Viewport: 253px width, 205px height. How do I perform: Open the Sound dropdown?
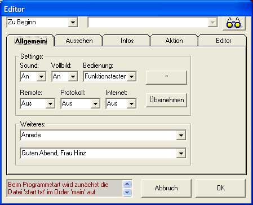(41, 76)
